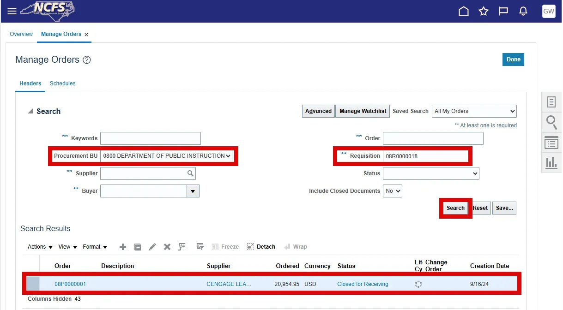Click the Edit pencil icon in toolbar
This screenshot has width=563, height=310.
152,247
